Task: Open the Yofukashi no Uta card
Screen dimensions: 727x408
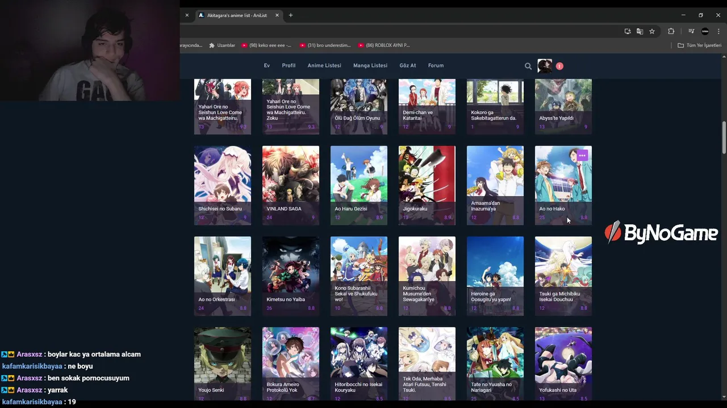Action: (x=563, y=364)
